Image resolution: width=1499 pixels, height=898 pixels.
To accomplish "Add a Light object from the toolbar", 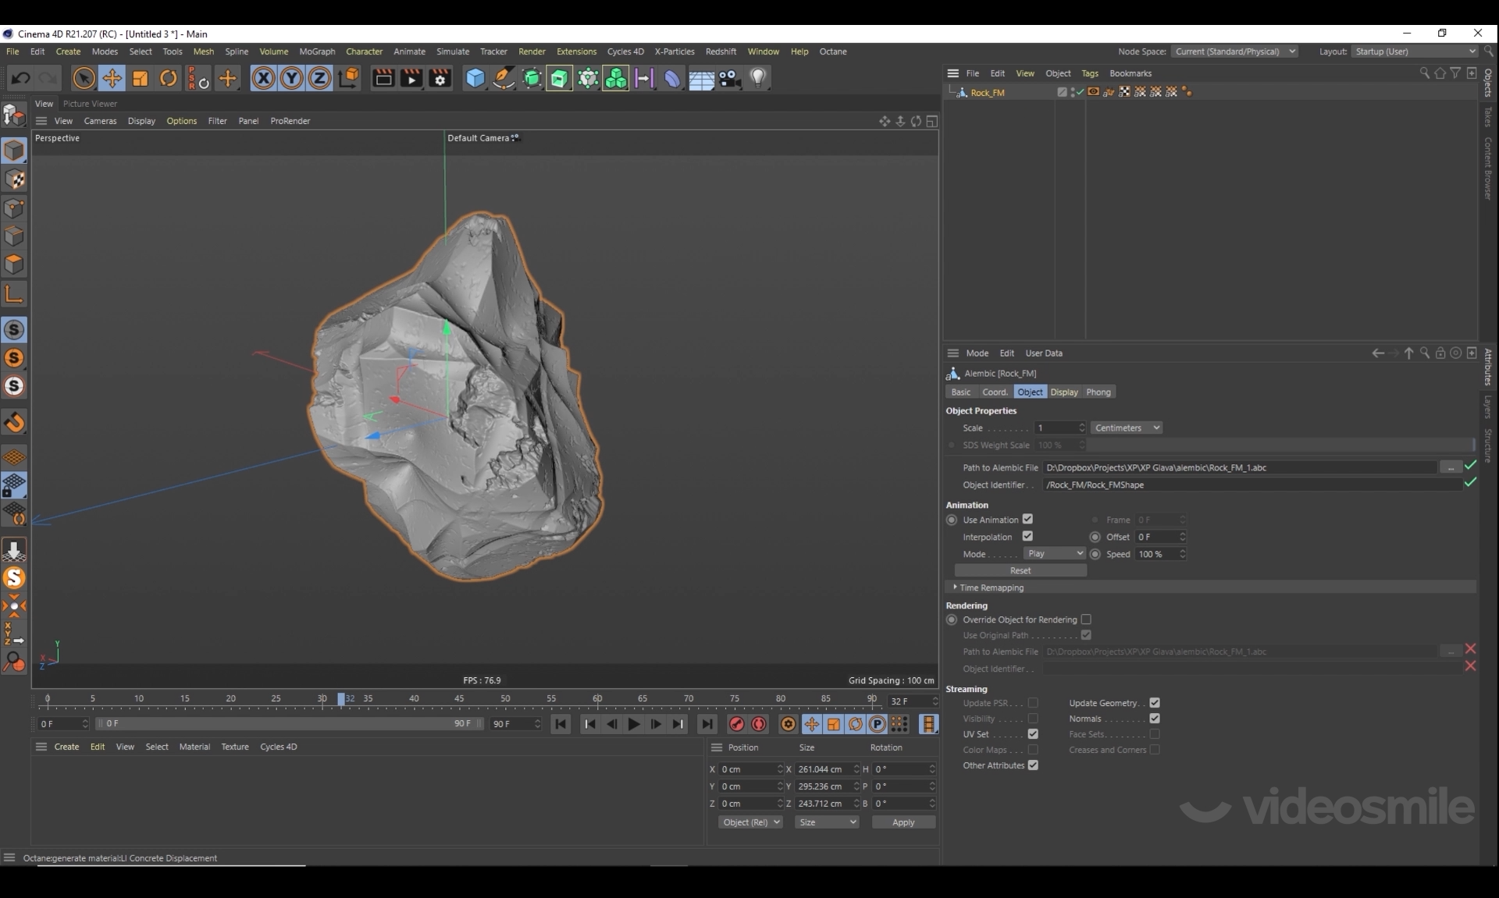I will (757, 78).
